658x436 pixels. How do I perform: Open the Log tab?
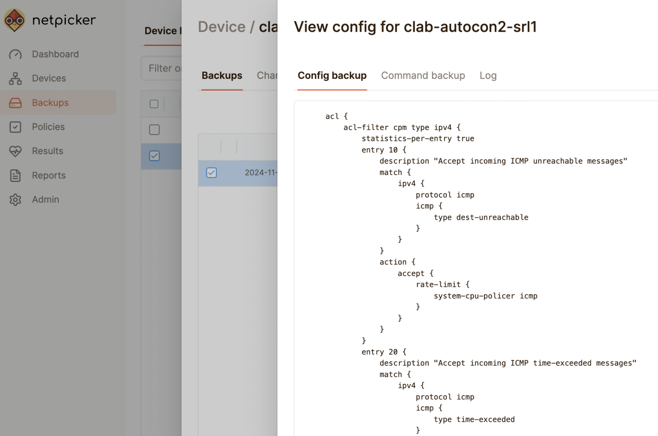click(488, 75)
